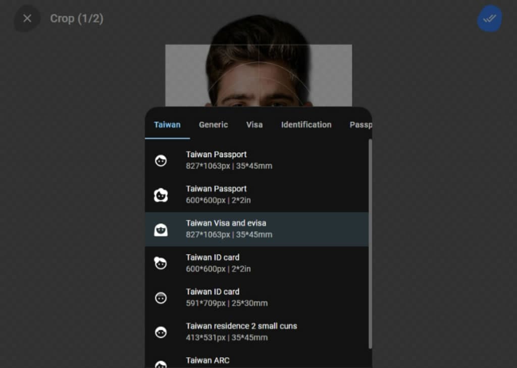
Task: Close the crop screen with X
Action: (x=27, y=19)
